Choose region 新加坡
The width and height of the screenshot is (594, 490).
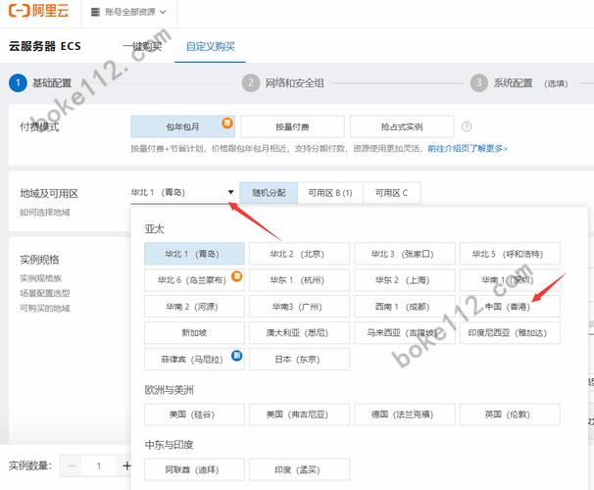(194, 333)
